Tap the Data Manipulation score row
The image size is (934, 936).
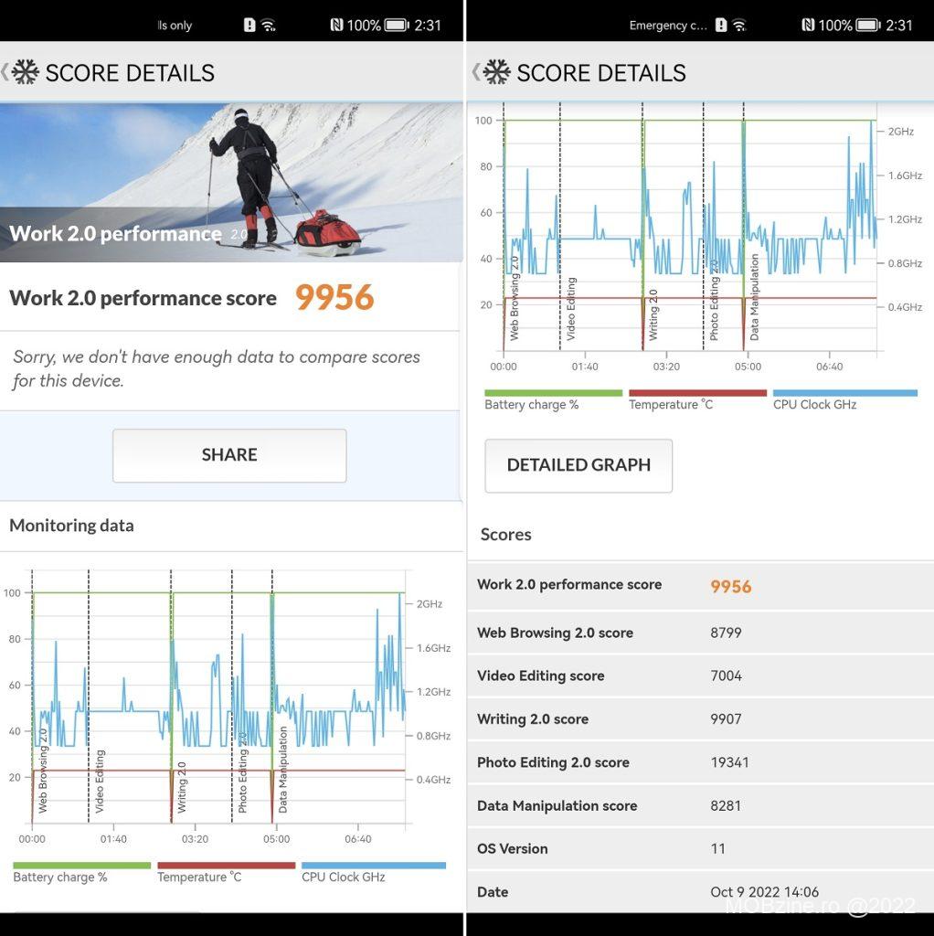click(x=700, y=806)
